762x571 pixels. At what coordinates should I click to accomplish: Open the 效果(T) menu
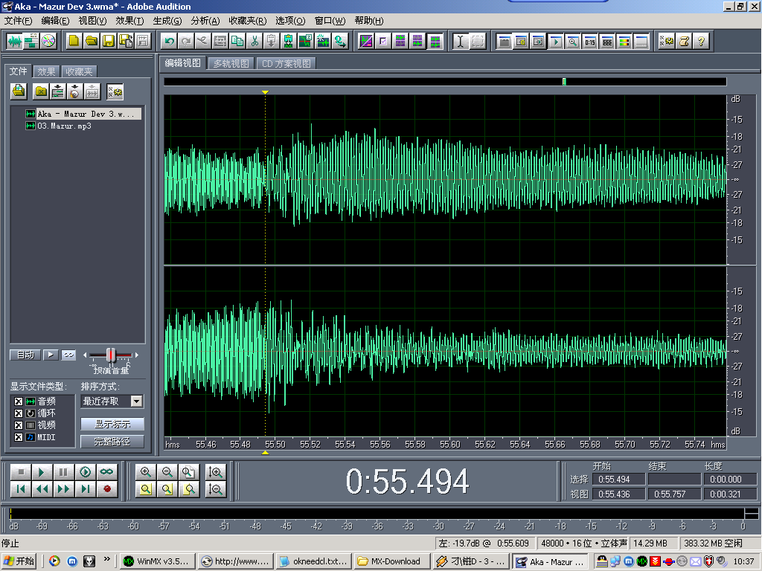point(129,20)
